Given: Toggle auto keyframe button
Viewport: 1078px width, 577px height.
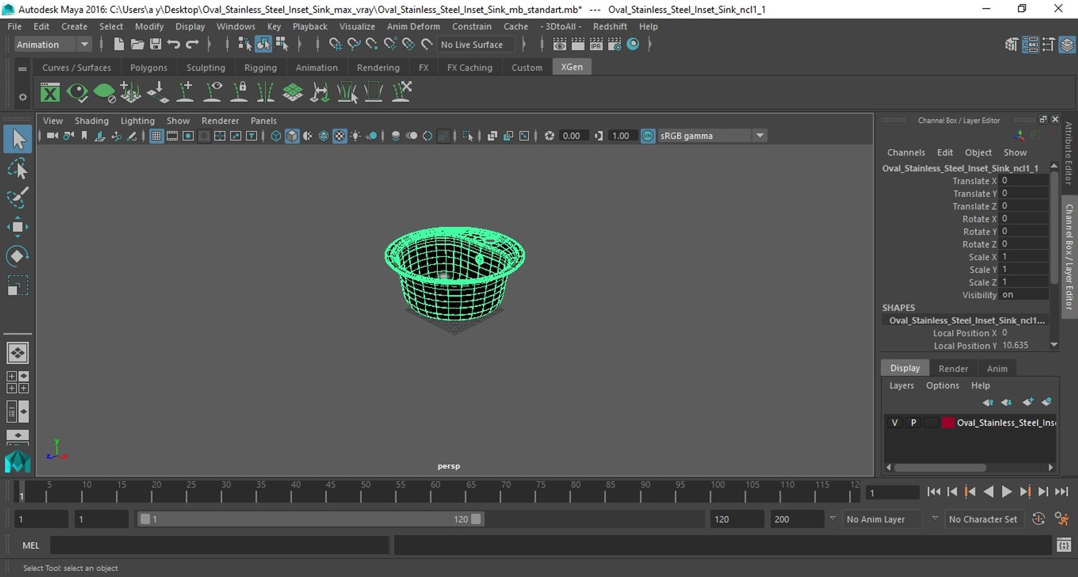Looking at the screenshot, I should click(x=1038, y=519).
